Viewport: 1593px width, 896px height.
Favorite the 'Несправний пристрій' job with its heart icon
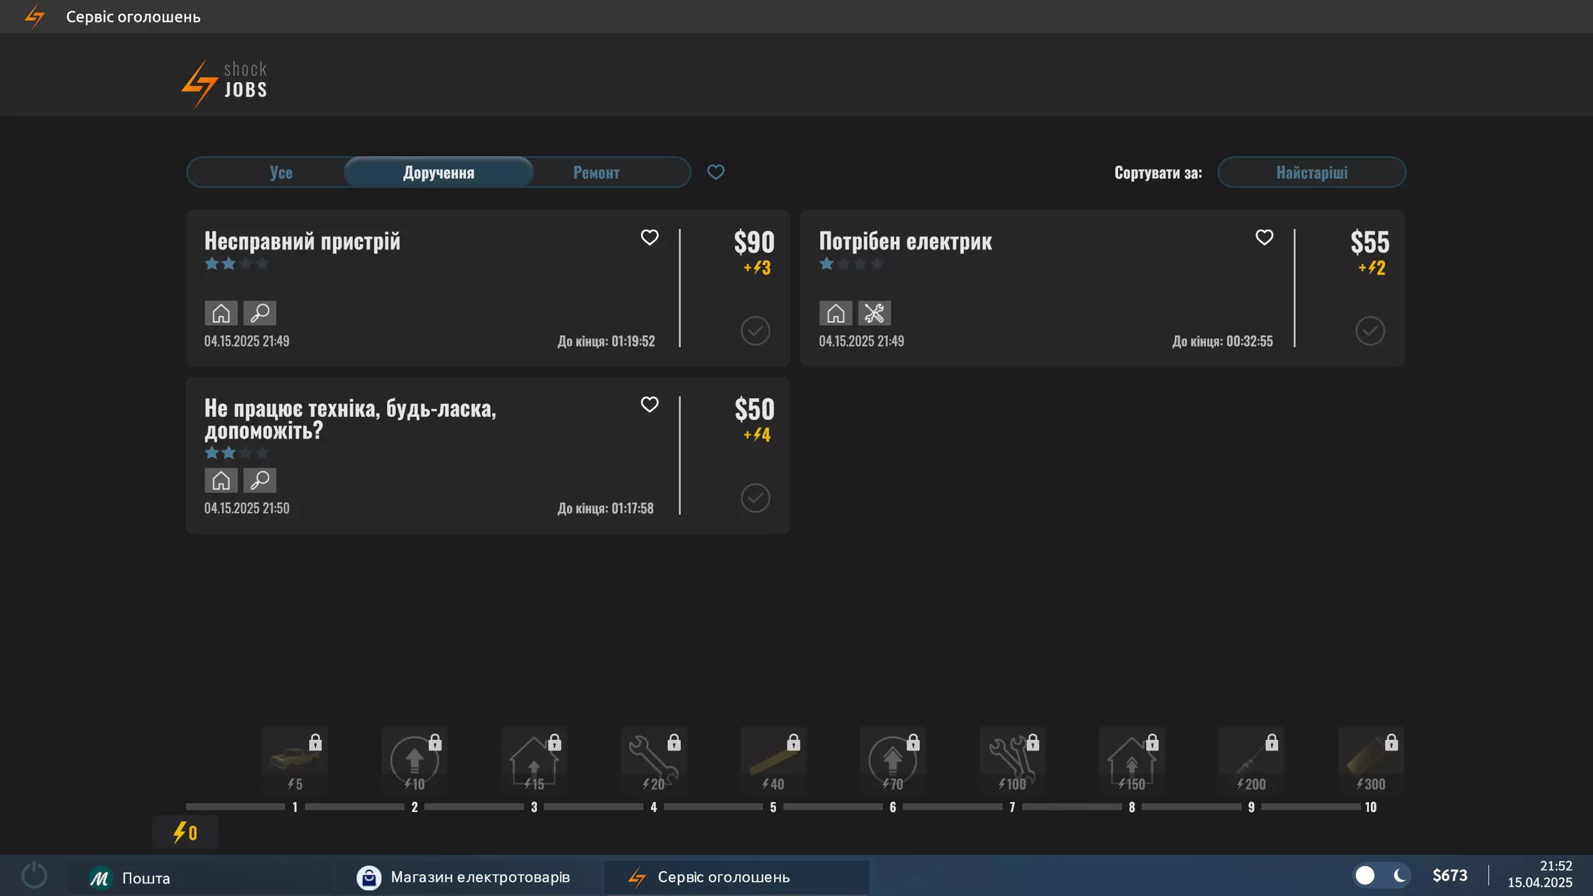[x=649, y=237]
